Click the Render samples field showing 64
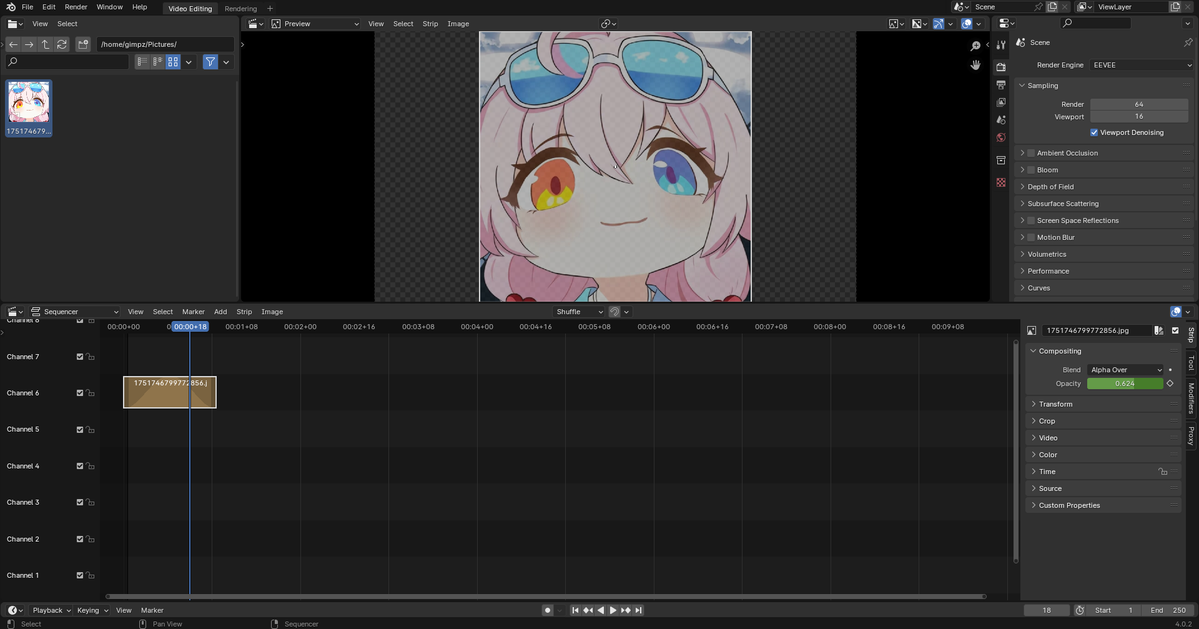Screen dimensions: 1199x629 coord(1139,104)
